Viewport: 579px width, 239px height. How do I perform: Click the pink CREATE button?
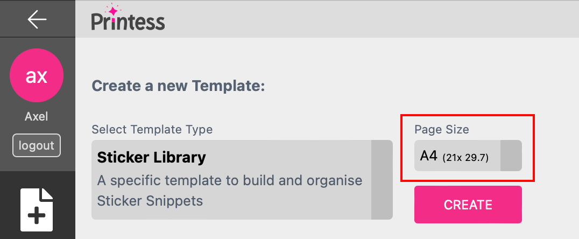[468, 205]
